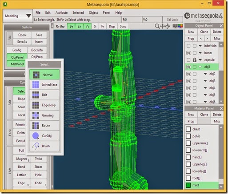
Task: Select the Normal selection mode icon
Action: tap(36, 75)
